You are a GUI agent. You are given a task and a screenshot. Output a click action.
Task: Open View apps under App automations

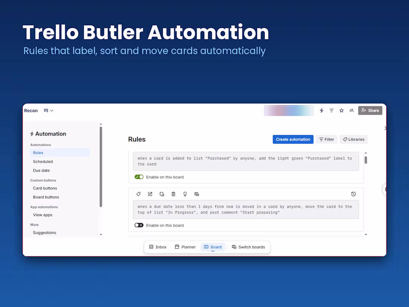42,215
